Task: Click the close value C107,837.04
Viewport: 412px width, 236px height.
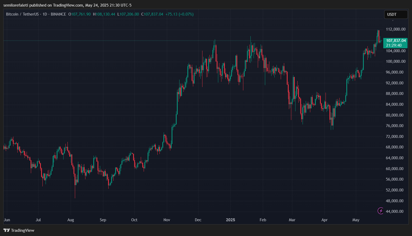Action: point(152,14)
